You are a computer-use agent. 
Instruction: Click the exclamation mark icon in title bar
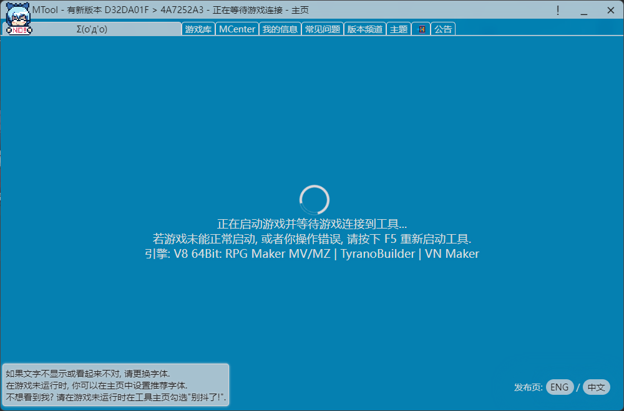coord(558,11)
